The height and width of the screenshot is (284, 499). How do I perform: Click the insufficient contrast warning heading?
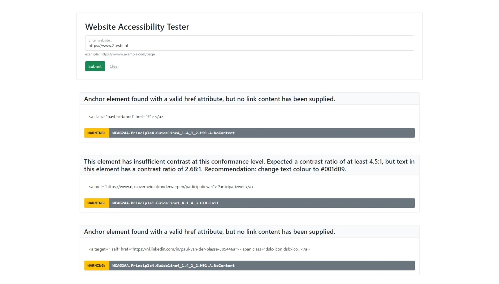[x=249, y=165]
